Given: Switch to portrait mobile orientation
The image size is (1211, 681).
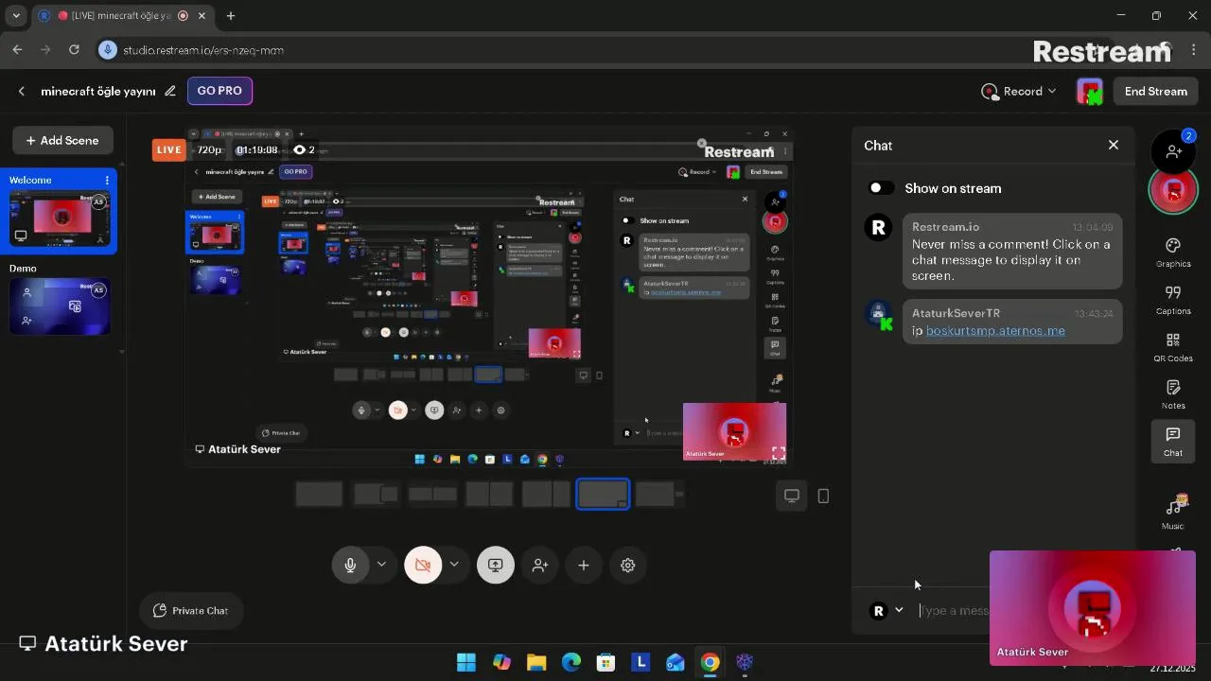Looking at the screenshot, I should coord(823,496).
